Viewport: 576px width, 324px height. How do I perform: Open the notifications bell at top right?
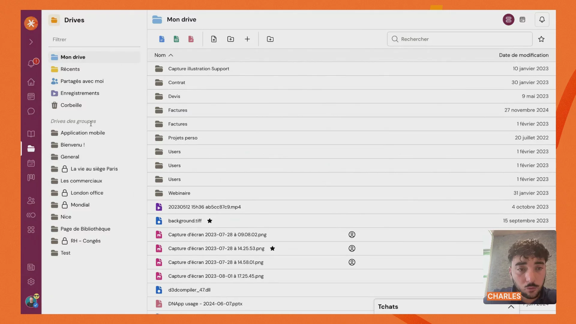pyautogui.click(x=542, y=19)
